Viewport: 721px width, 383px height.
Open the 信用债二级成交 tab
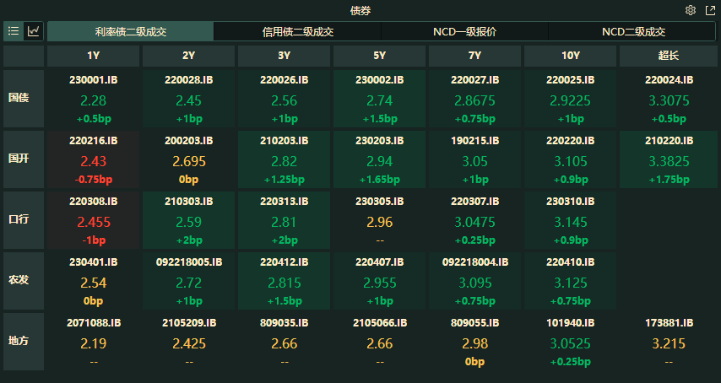(297, 32)
